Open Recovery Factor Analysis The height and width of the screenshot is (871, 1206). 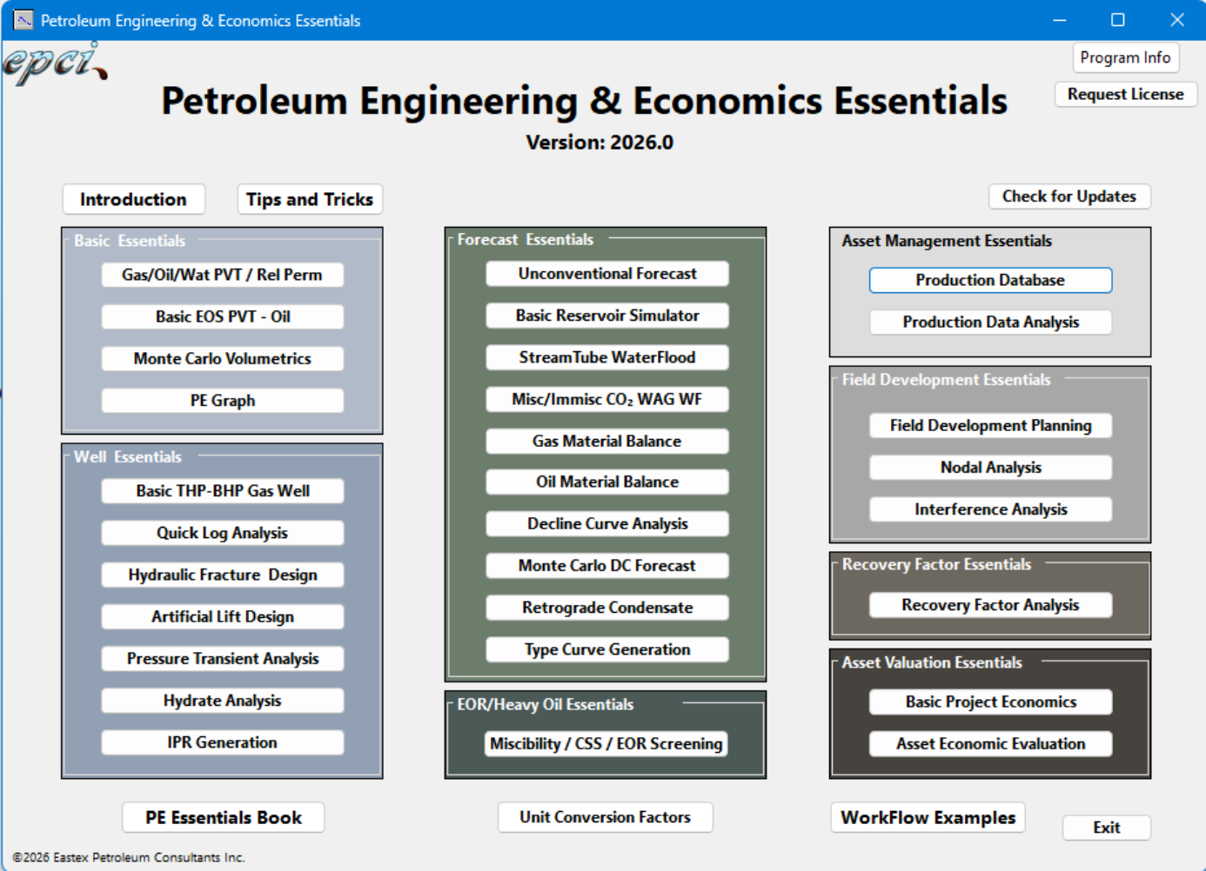coord(990,605)
